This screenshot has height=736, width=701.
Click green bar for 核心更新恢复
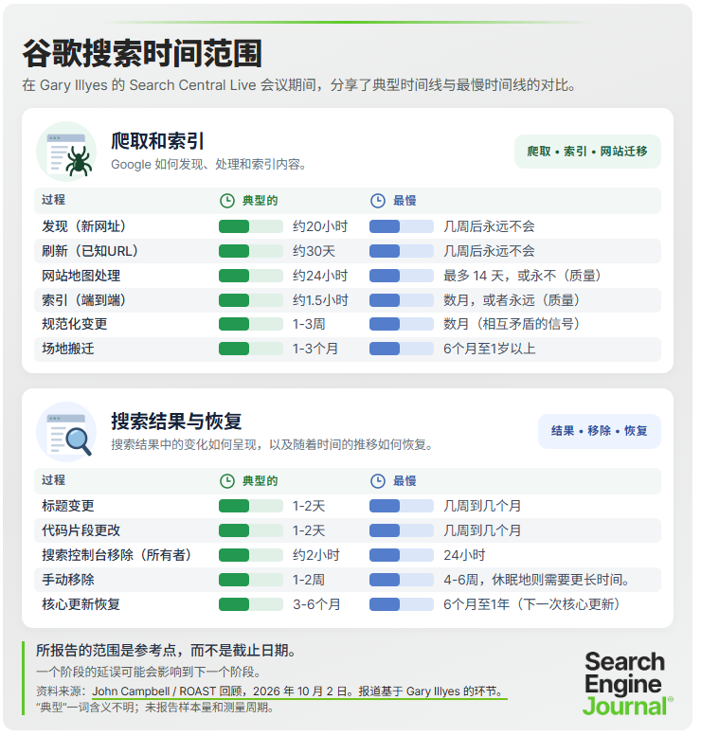click(x=251, y=604)
